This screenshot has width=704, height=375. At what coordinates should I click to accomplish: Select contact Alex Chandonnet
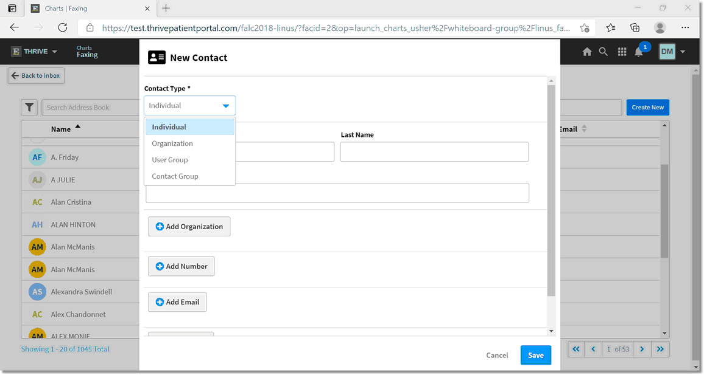coord(78,314)
